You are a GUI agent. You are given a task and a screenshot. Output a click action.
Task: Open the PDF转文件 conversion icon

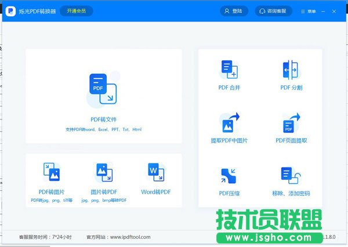(x=103, y=89)
